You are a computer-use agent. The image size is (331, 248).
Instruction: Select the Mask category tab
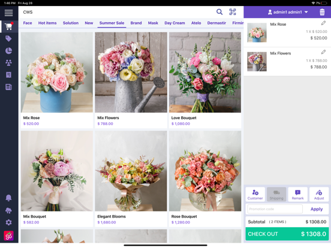point(153,23)
